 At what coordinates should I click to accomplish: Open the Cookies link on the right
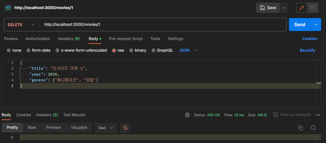[x=310, y=39]
